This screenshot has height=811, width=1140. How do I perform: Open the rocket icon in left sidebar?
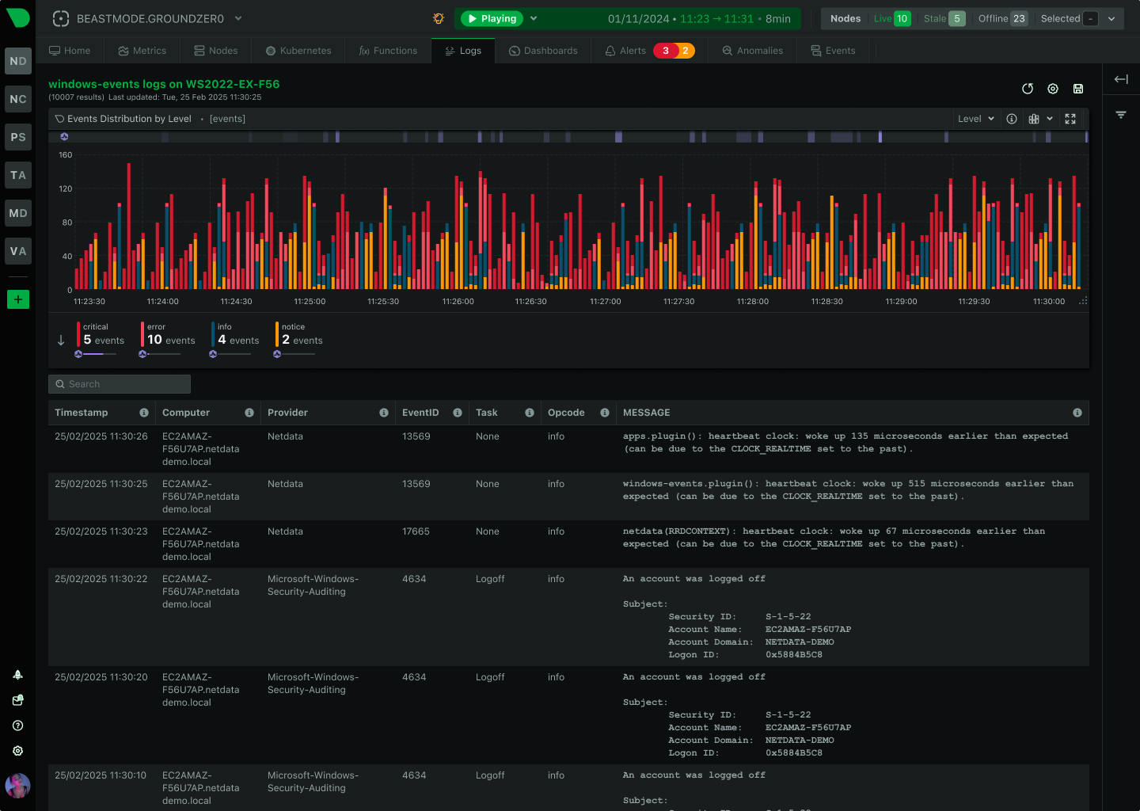(x=17, y=675)
